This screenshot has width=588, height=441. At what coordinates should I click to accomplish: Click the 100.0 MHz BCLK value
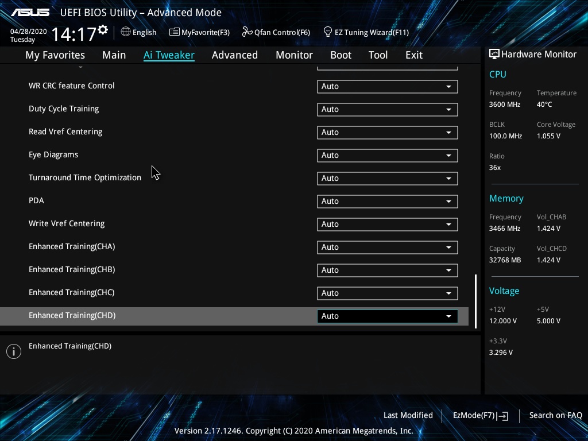click(x=505, y=136)
